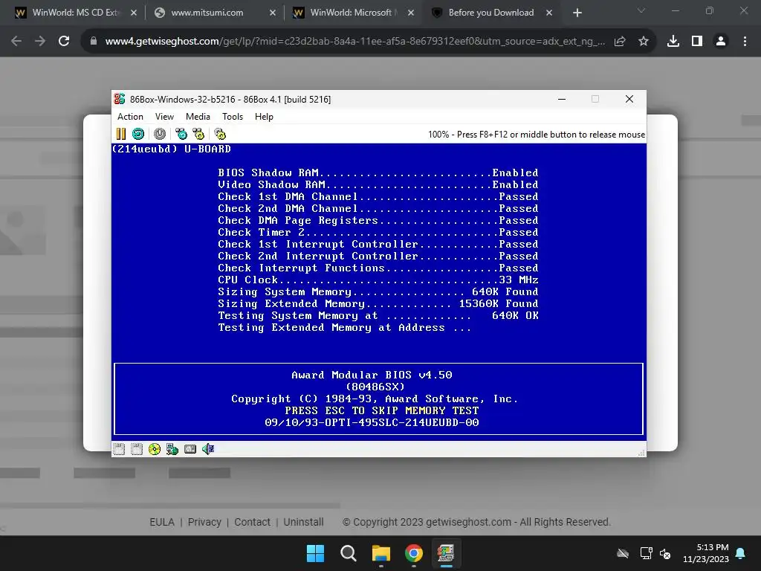
Task: Click the CD-ROM drive status icon
Action: click(155, 449)
